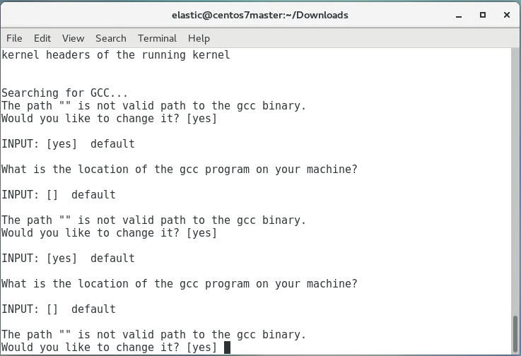Click the elastic@centos7master title bar text
The height and width of the screenshot is (356, 521).
pyautogui.click(x=260, y=15)
